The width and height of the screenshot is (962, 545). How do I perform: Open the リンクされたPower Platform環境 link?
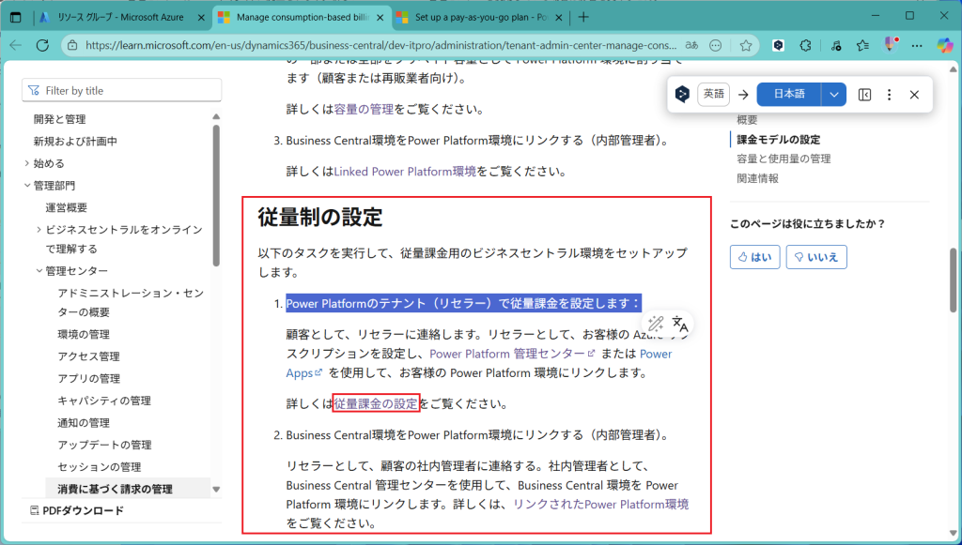click(600, 504)
